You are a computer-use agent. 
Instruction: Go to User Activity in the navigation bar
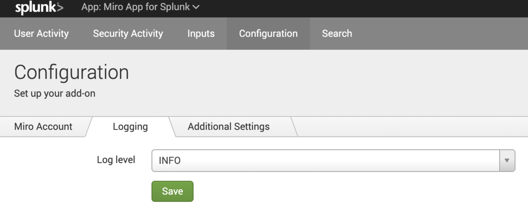[x=41, y=34]
